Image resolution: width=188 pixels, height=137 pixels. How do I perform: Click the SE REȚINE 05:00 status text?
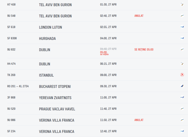tap(144, 49)
